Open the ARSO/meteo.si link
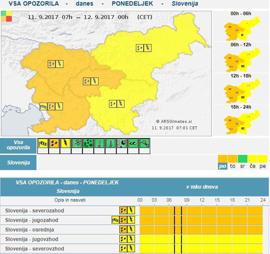Viewport: 270px width, 254px height. [x=175, y=121]
